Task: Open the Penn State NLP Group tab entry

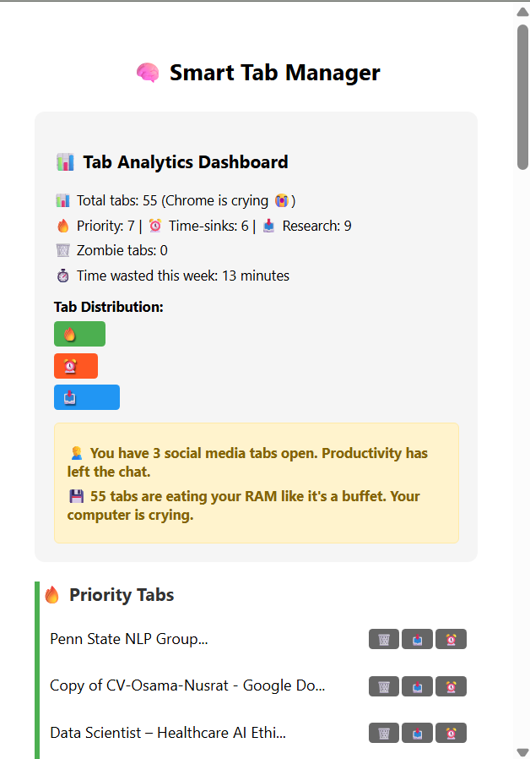Action: [129, 639]
